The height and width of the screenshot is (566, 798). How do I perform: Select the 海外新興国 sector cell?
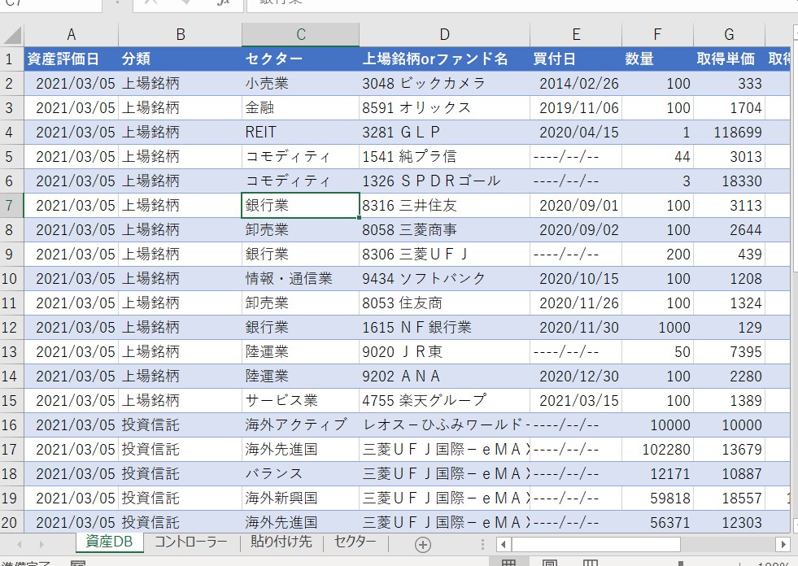301,499
